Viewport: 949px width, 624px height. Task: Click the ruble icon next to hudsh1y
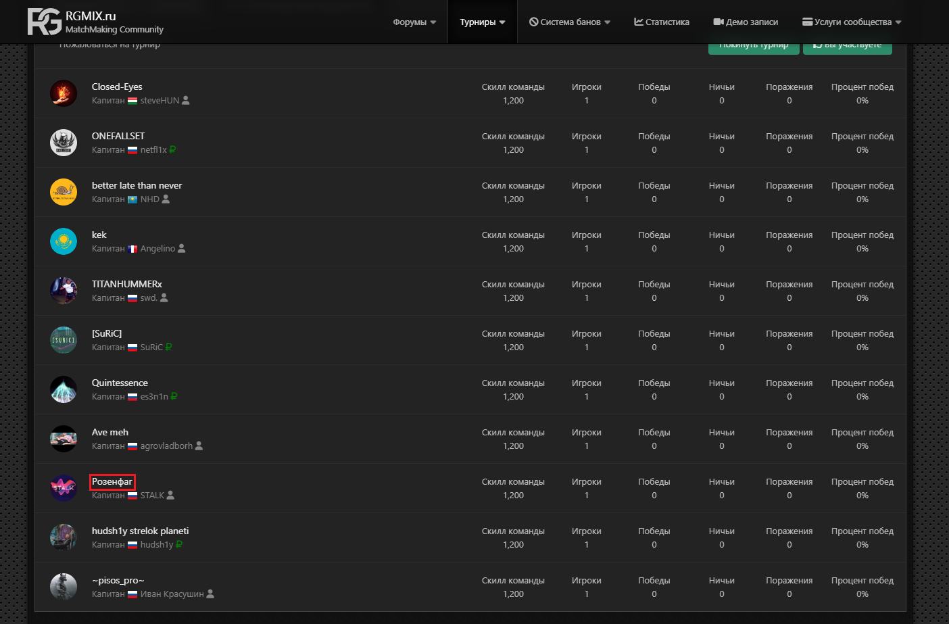click(179, 544)
